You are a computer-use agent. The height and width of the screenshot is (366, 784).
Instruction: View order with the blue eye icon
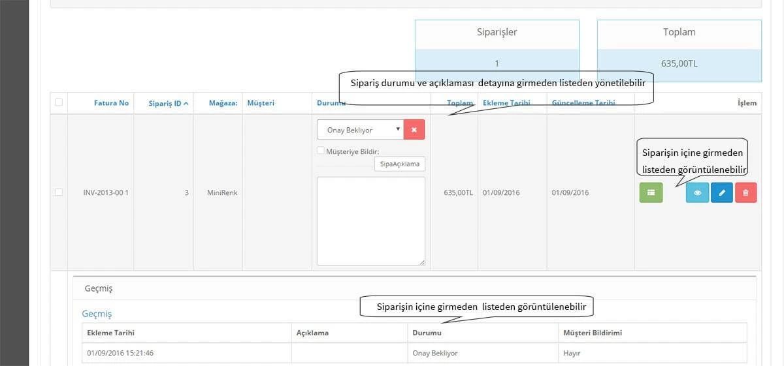697,192
